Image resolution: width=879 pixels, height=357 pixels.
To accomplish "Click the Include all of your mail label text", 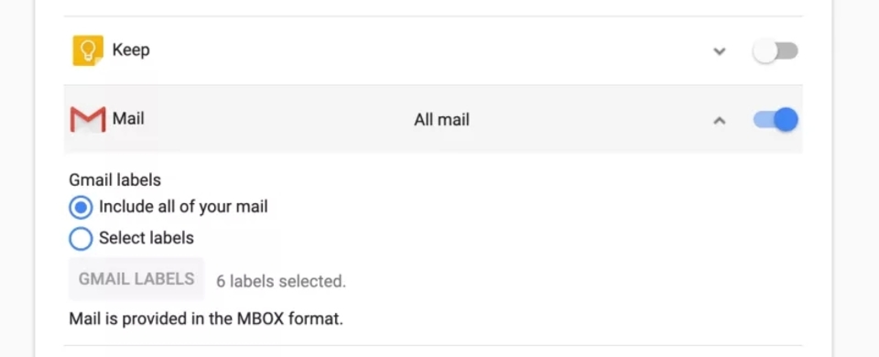I will click(183, 207).
